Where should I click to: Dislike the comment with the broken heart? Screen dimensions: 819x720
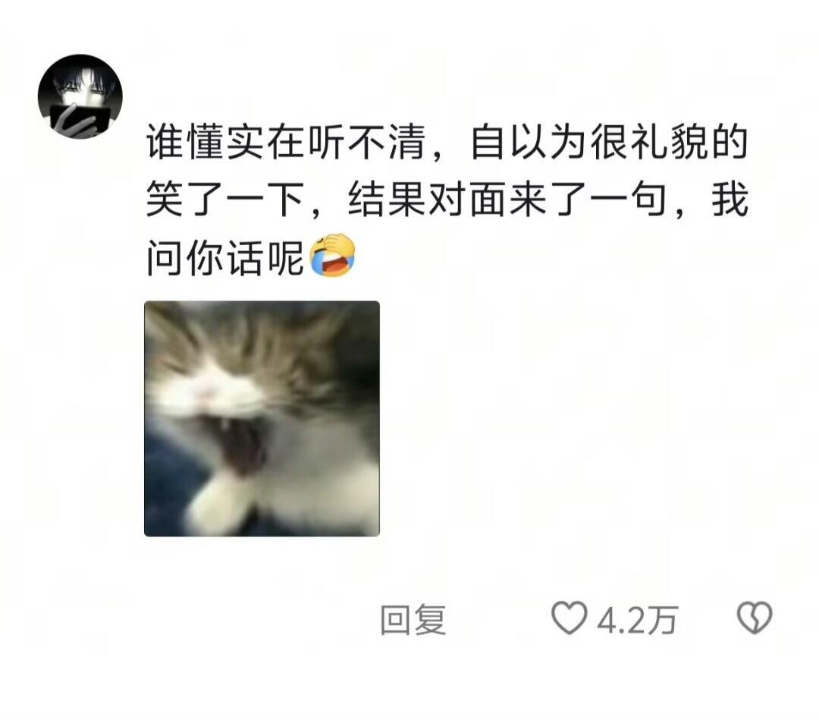(x=755, y=618)
